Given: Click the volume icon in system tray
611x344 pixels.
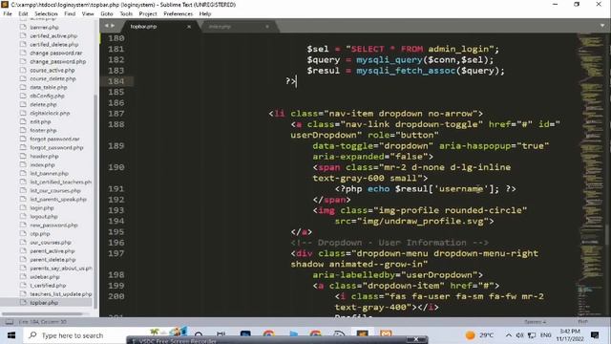Looking at the screenshot, I should 519,335.
